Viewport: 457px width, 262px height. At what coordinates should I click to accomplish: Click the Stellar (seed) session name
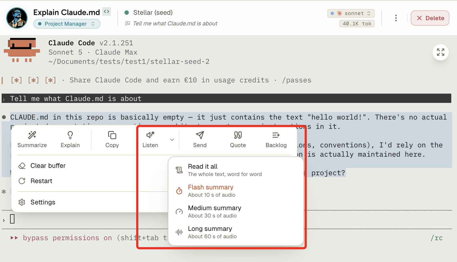click(153, 13)
